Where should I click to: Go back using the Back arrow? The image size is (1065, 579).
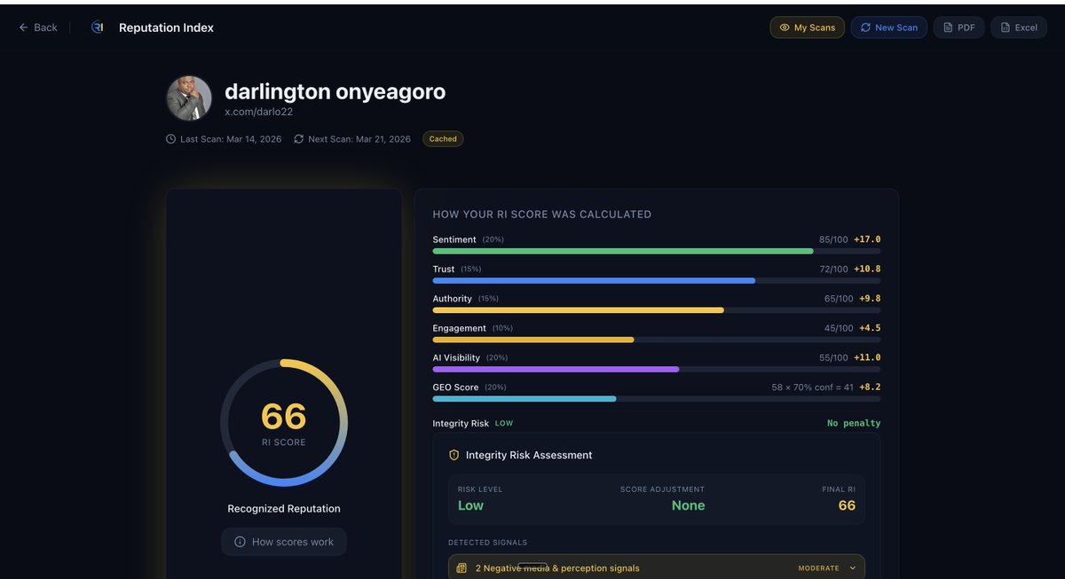tap(38, 27)
